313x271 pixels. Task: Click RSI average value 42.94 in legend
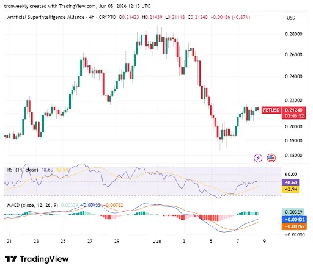(62, 170)
